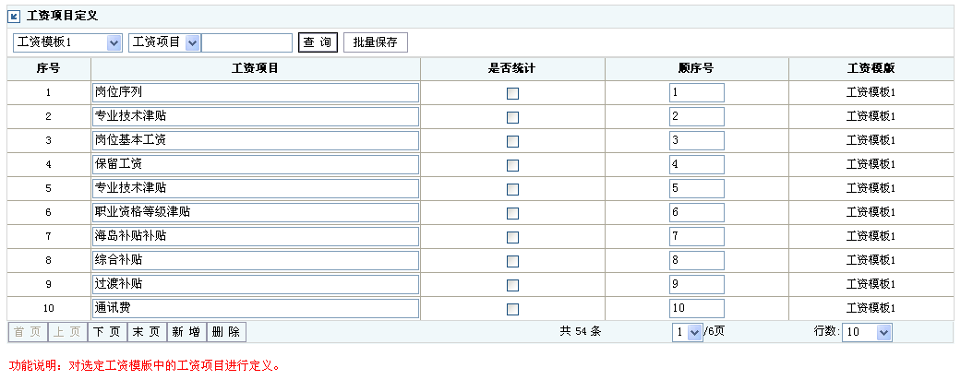Screen dimensions: 961x380
Task: Click the 批量保存 button
Action: [x=375, y=42]
